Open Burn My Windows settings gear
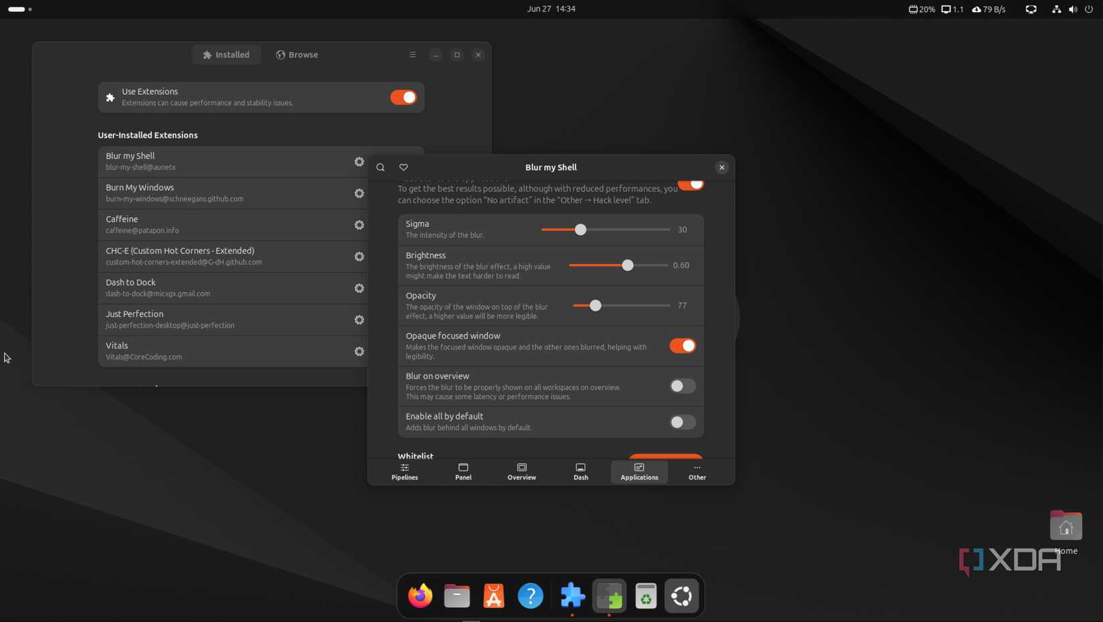Image resolution: width=1103 pixels, height=622 pixels. pyautogui.click(x=359, y=193)
